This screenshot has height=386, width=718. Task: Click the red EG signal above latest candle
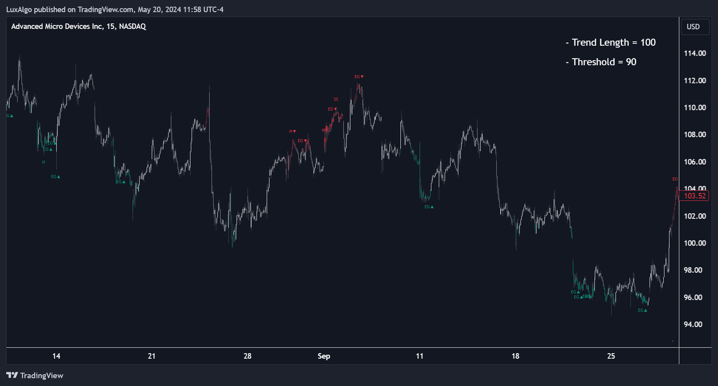tap(675, 179)
